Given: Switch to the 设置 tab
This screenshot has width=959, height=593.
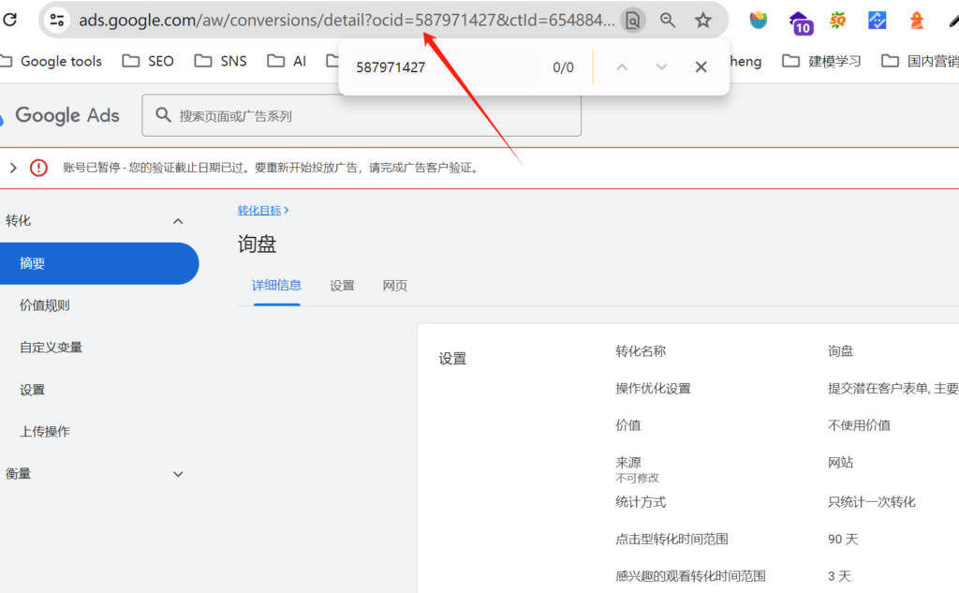Looking at the screenshot, I should [342, 286].
